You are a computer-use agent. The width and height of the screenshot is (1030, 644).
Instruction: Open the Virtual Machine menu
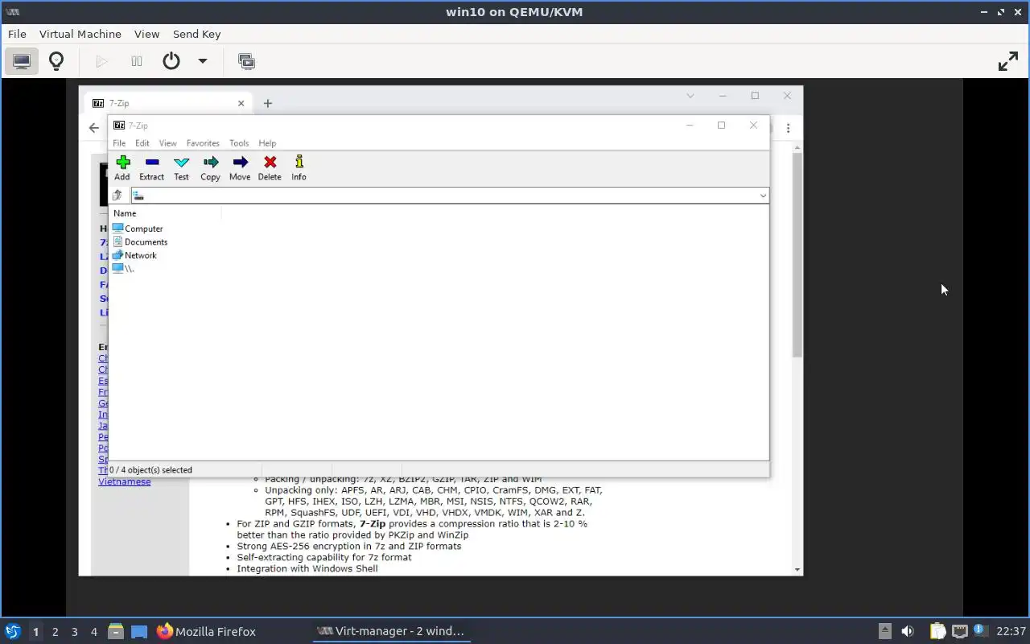point(80,34)
